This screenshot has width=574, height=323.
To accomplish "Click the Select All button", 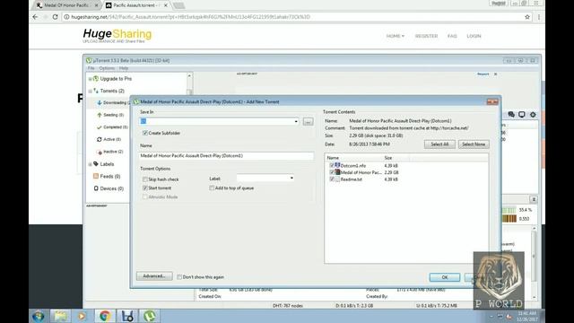I will point(439,144).
